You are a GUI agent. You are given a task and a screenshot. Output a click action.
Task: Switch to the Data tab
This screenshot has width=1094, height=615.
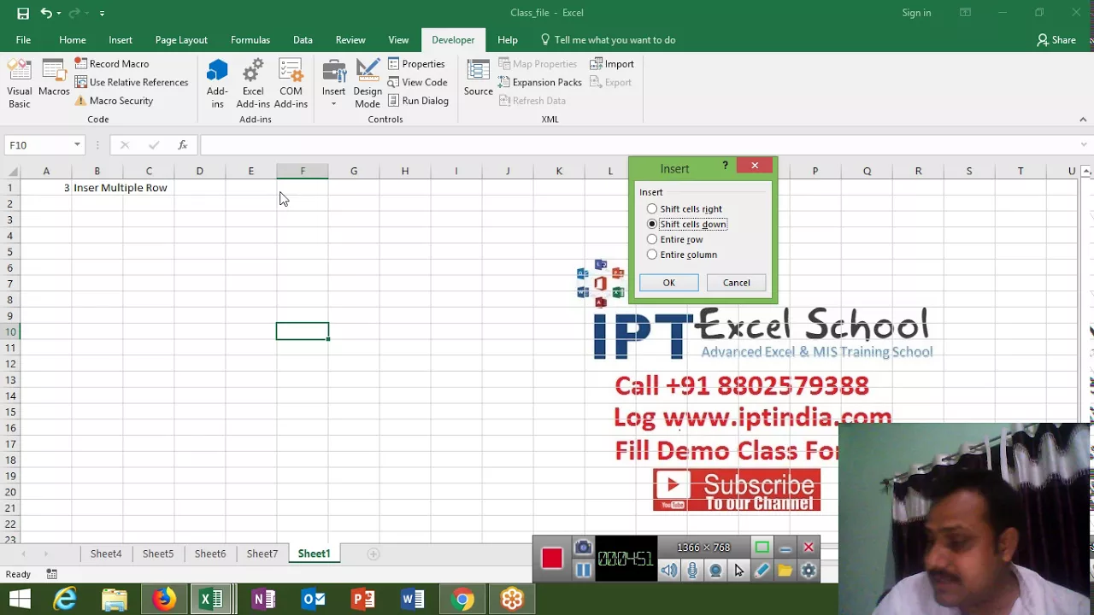(x=303, y=40)
